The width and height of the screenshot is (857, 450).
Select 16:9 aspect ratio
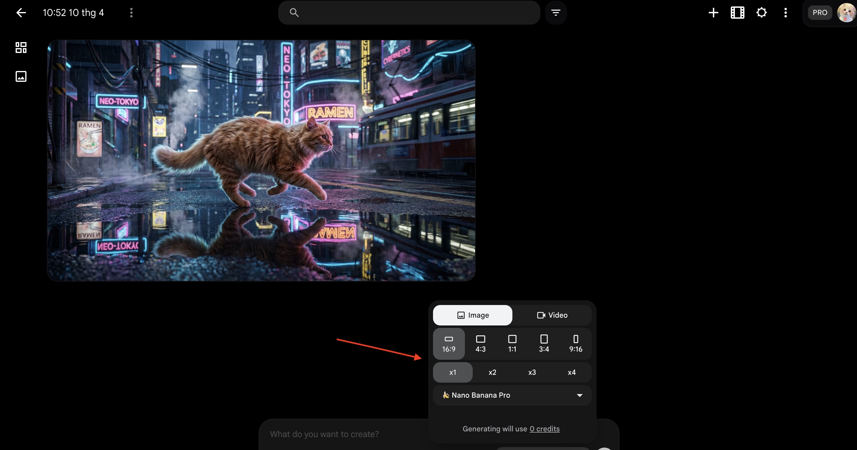[x=448, y=344]
